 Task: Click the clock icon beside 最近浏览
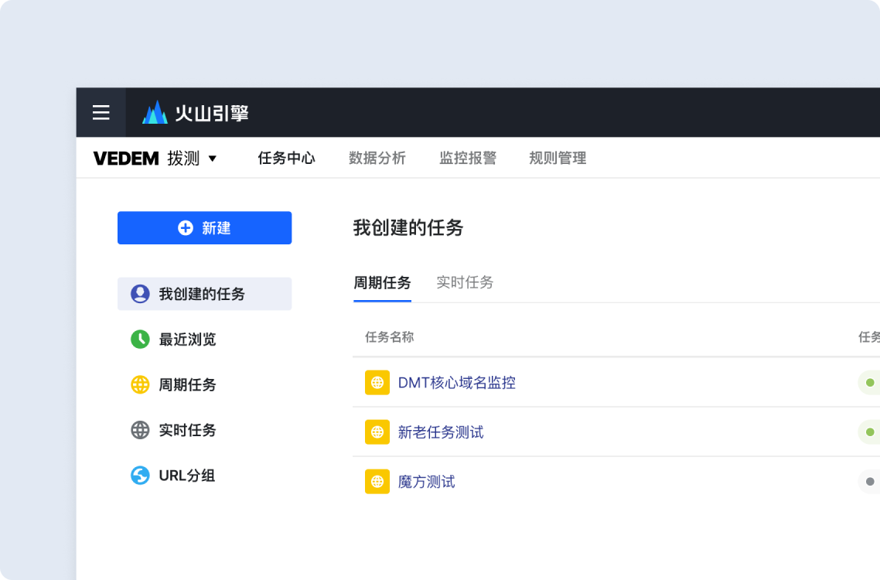139,339
